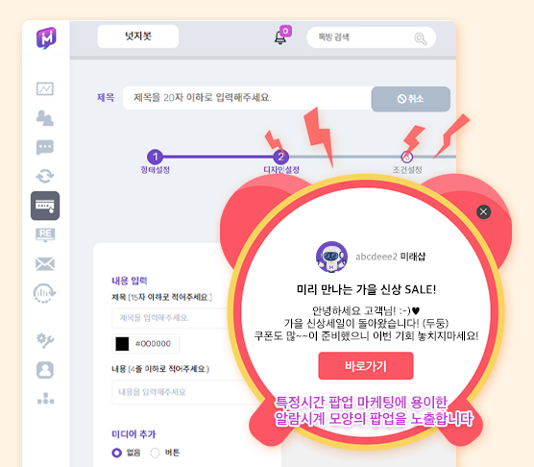Open the statistics chart sidebar icon
534x467 pixels.
tap(45, 89)
